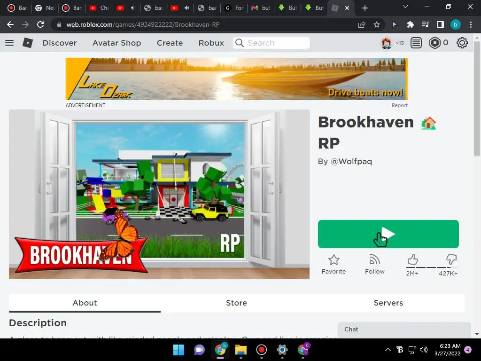
Task: Go to the Create page
Action: 170,43
